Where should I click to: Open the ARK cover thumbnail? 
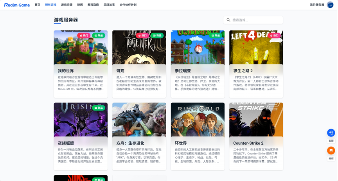coord(139,120)
